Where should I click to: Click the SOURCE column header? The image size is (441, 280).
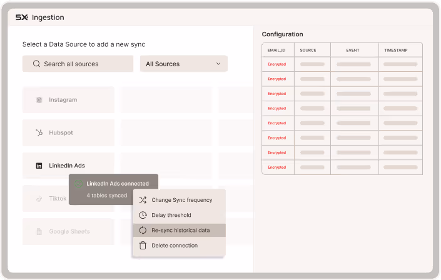[x=308, y=51]
